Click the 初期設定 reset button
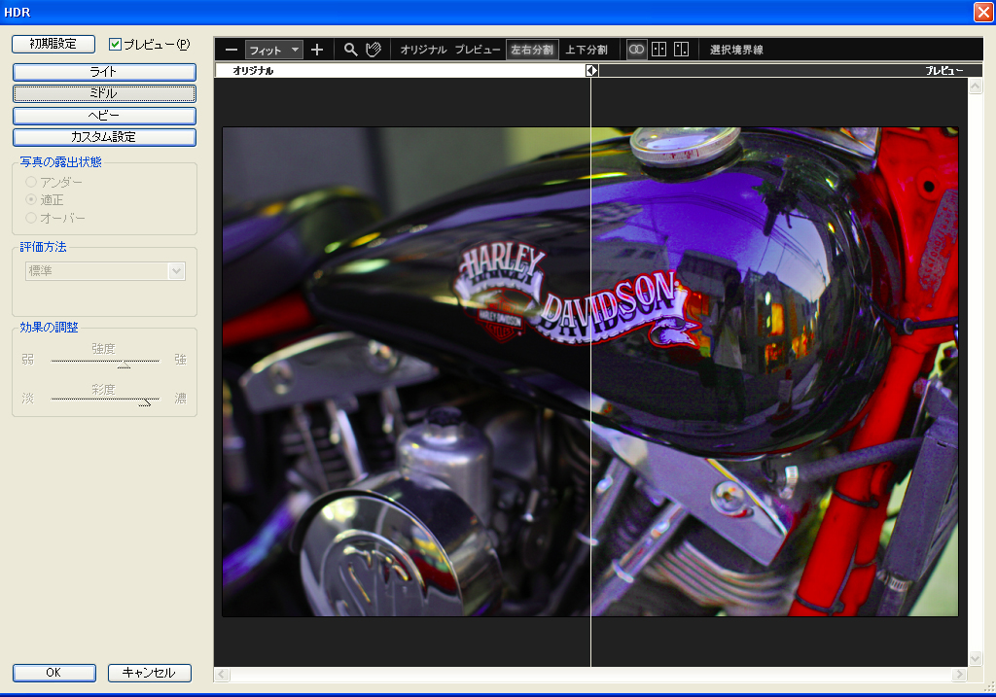This screenshot has height=697, width=996. click(x=53, y=44)
